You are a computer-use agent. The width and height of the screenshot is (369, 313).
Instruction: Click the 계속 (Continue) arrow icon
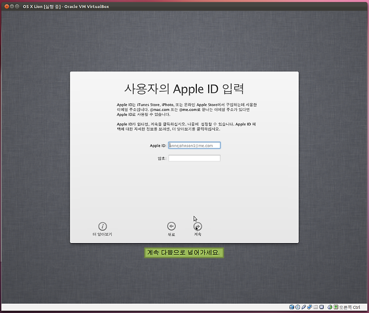[198, 226]
